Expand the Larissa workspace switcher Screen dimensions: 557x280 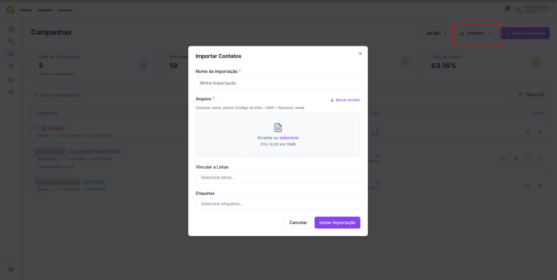(x=67, y=10)
